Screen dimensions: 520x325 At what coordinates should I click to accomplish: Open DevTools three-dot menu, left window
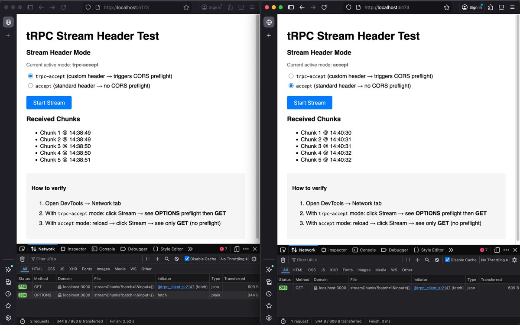click(246, 249)
